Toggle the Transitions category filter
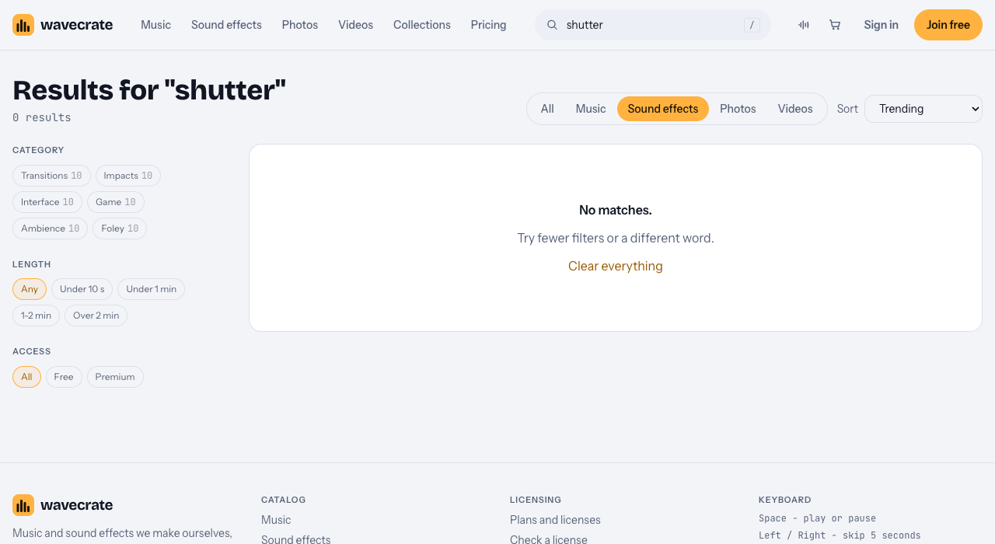995x544 pixels. (51, 176)
